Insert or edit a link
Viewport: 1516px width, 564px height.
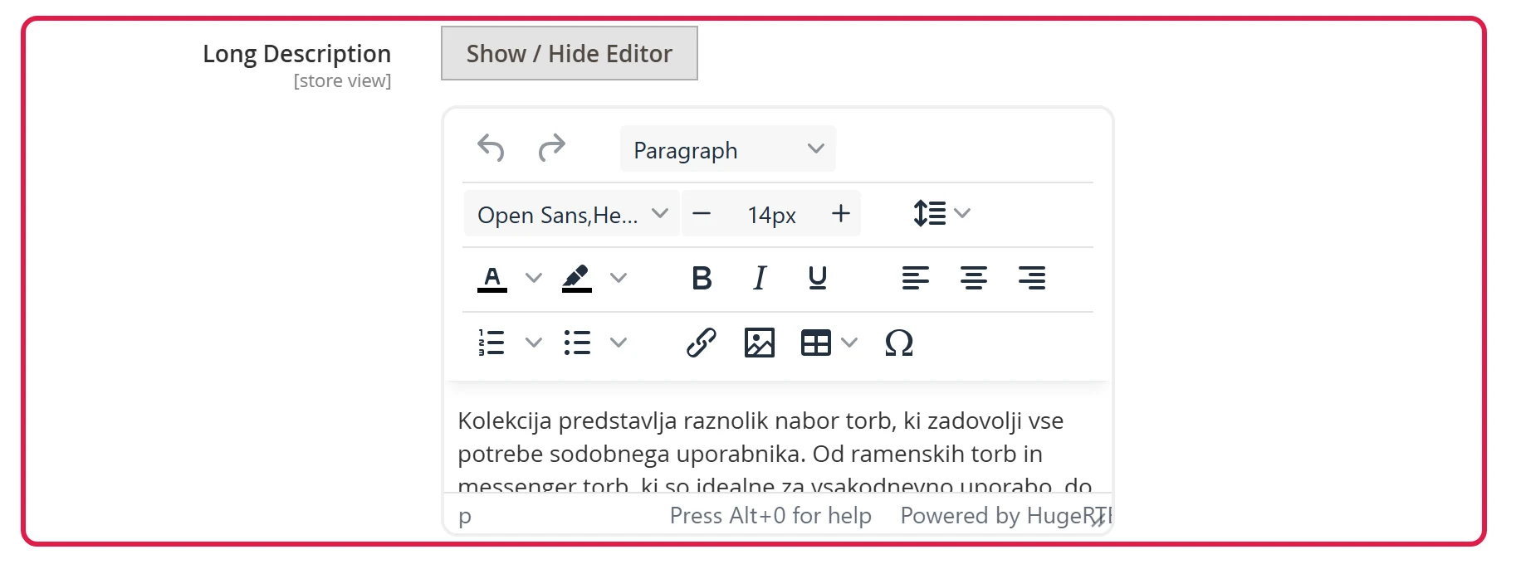(x=702, y=343)
